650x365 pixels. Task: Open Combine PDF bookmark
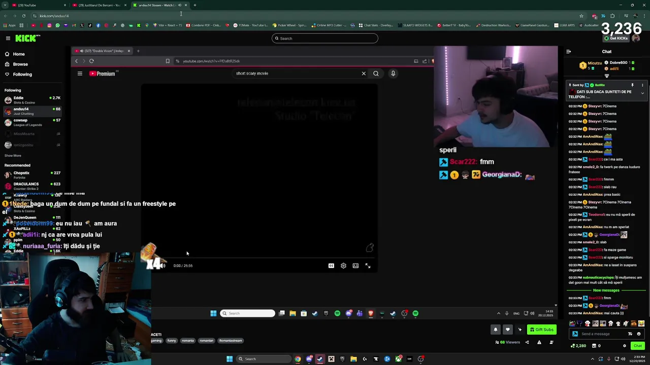pos(204,25)
